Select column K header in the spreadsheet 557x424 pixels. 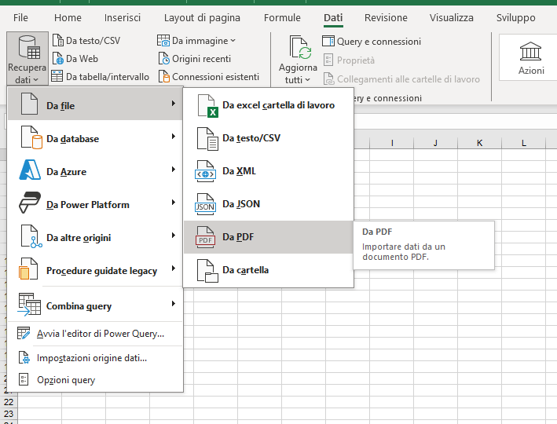click(x=479, y=142)
